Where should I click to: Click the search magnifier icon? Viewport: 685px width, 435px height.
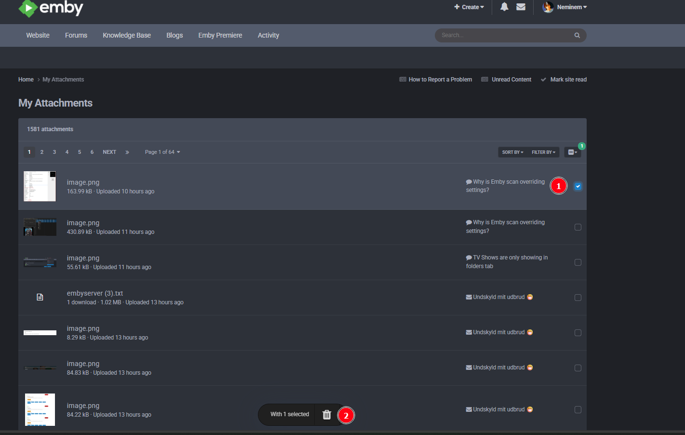click(577, 35)
